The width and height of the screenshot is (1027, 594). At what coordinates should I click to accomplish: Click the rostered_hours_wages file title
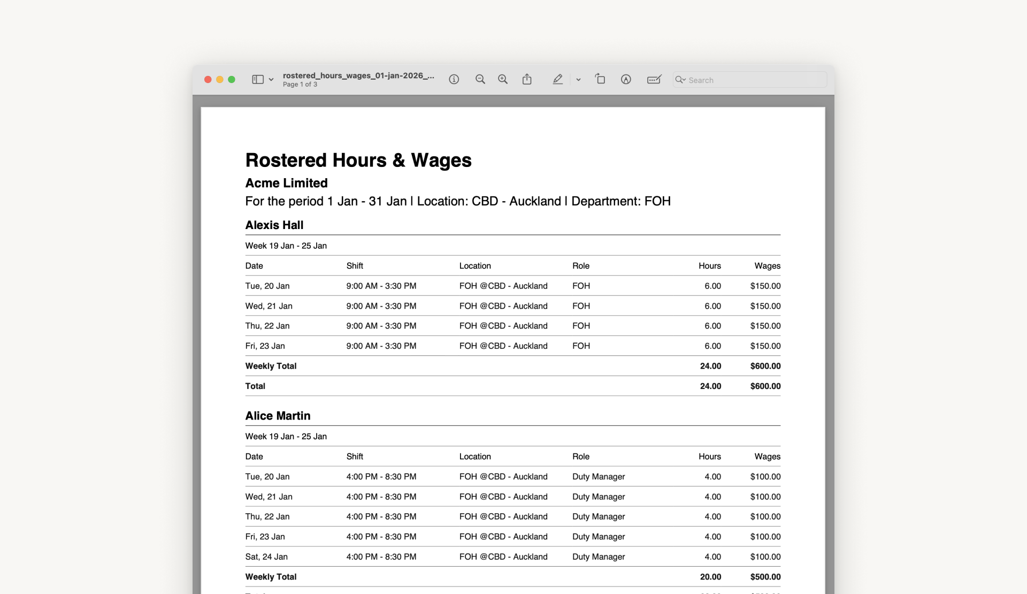click(x=358, y=75)
